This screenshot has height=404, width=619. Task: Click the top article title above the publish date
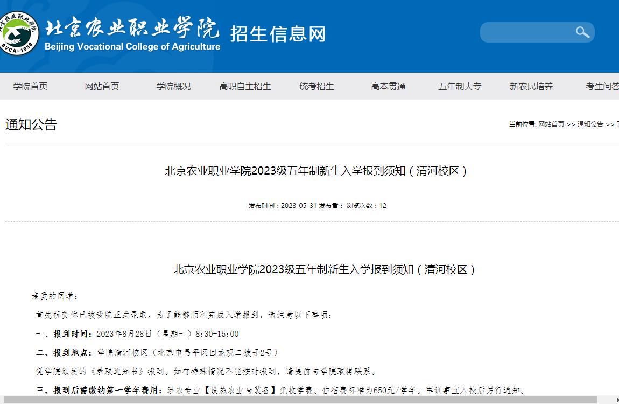click(x=316, y=171)
